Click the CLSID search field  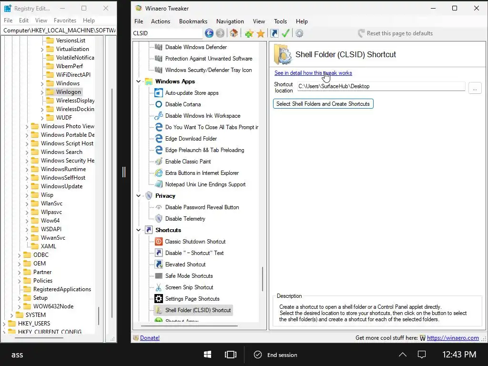pos(167,33)
